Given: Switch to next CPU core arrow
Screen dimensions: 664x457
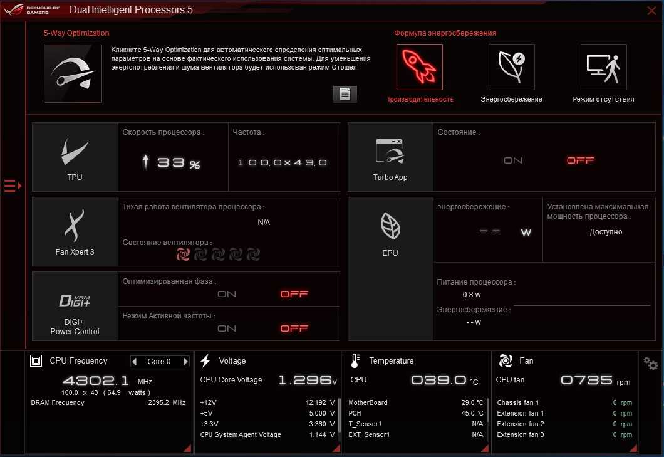Looking at the screenshot, I should 185,362.
